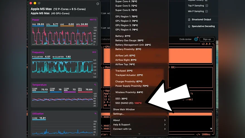Click GPU Region 1: 78°C row
The width and height of the screenshot is (245, 138).
tap(127, 16)
